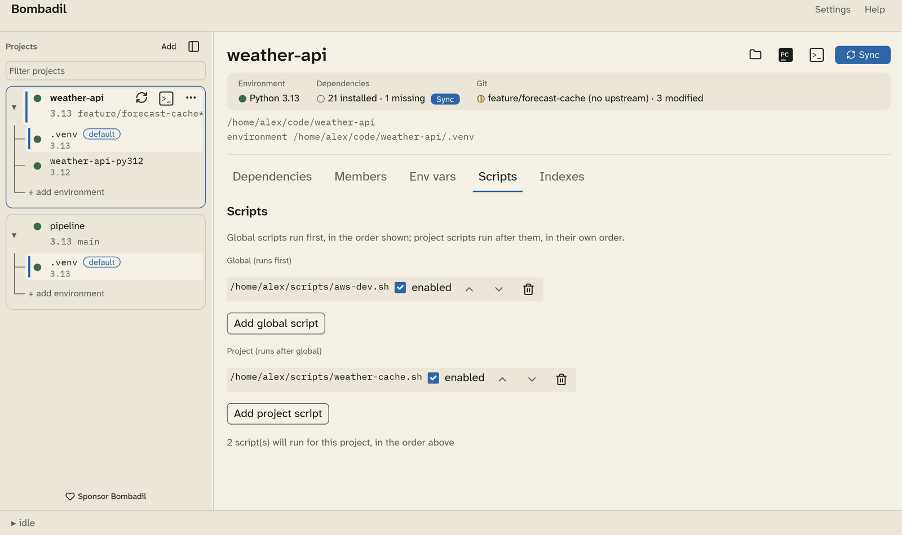Viewport: 902px width, 535px height.
Task: Click add environment under weather-api
Action: point(67,192)
